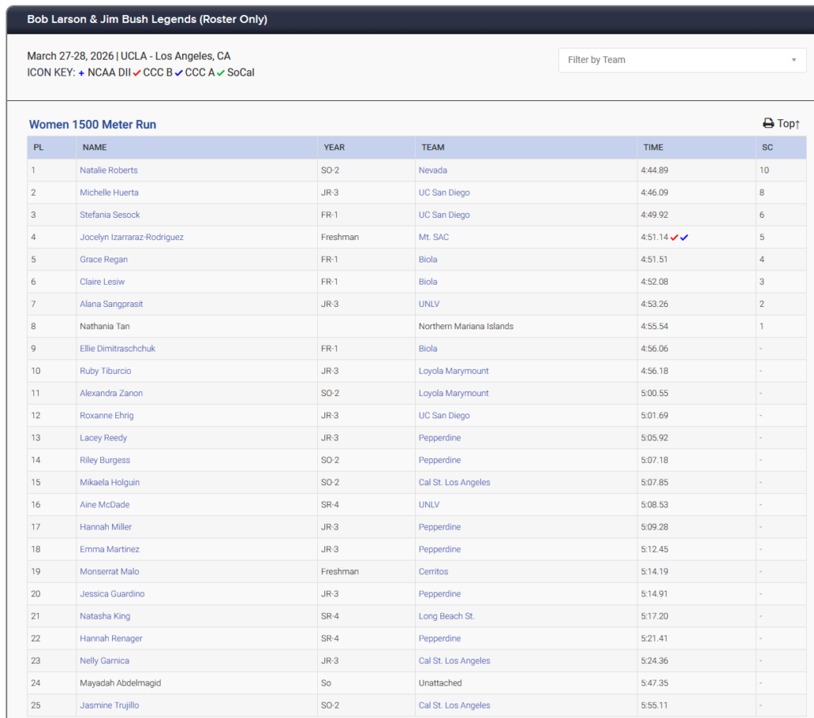The image size is (814, 718).
Task: Click the printer icon beside Top
Action: point(768,123)
